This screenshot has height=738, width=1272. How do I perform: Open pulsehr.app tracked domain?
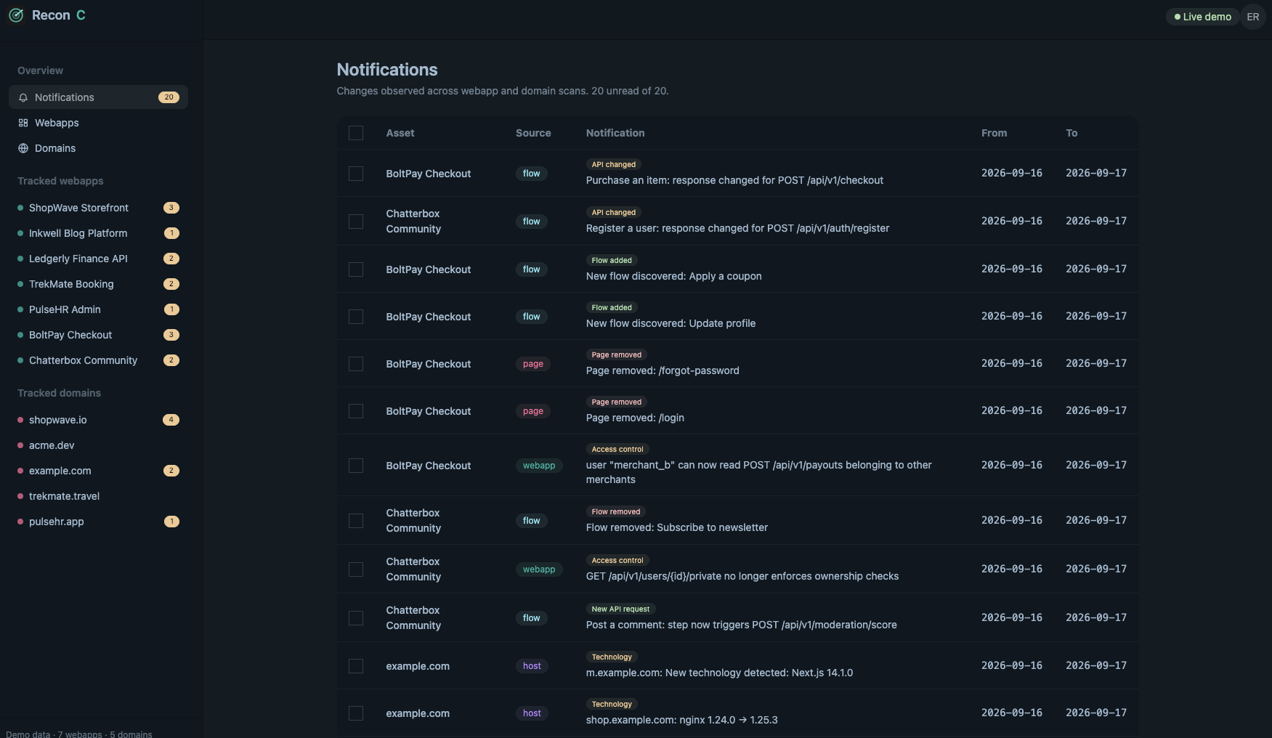click(x=98, y=522)
